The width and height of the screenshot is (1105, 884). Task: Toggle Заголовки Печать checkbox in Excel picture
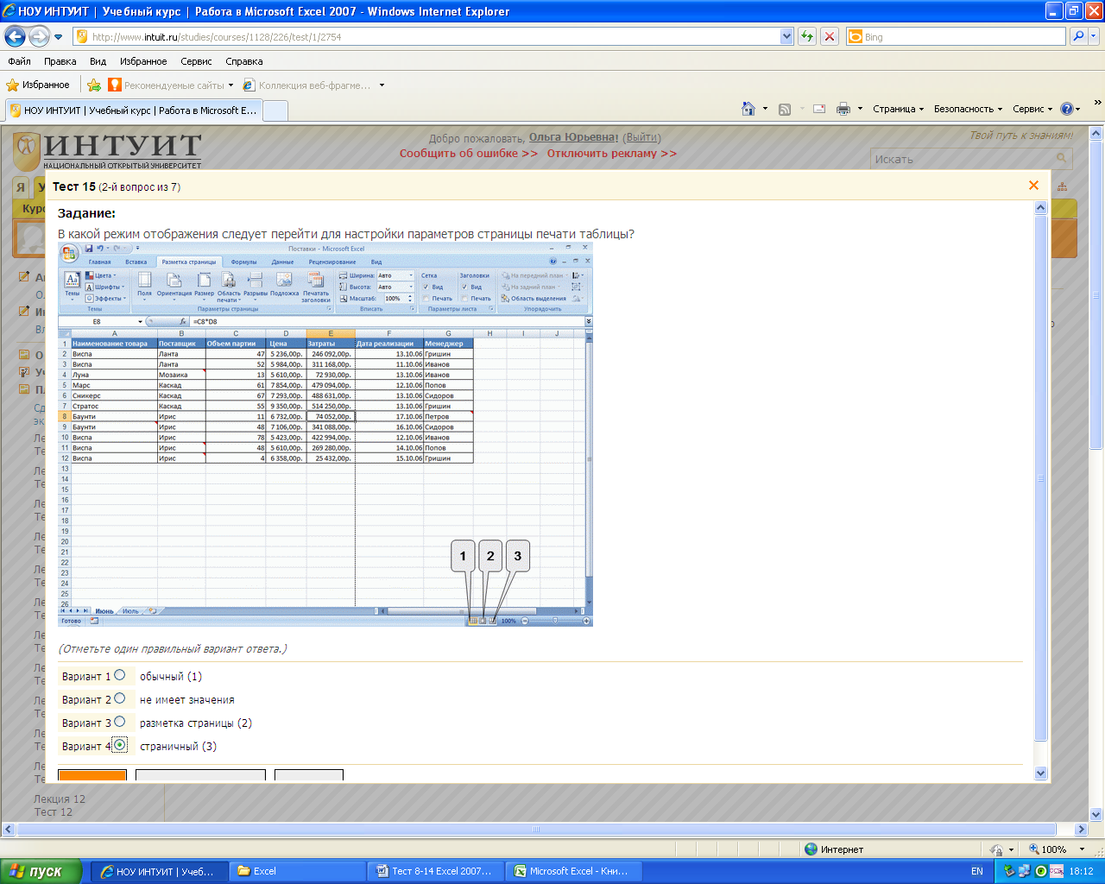[464, 299]
